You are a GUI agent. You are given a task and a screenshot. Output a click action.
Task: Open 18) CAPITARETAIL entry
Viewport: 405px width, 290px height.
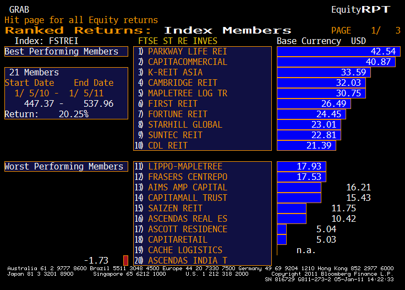point(202,239)
